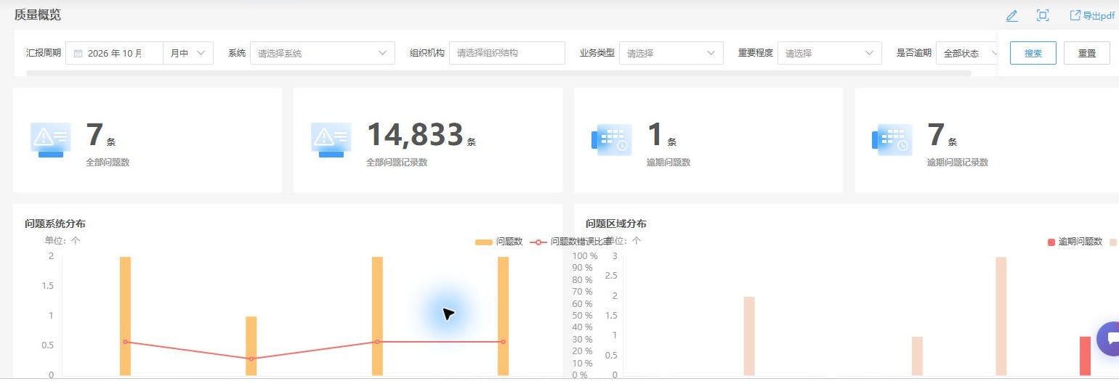
Task: Click the 2026 年 10 月 date field
Action: (x=115, y=53)
